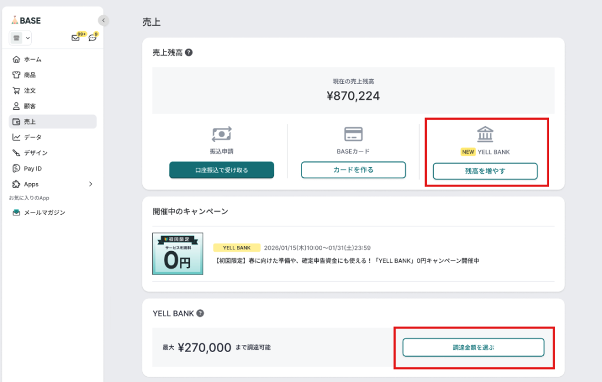Viewport: 602px width, 382px height.
Task: Expand the Apps submenu chevron
Action: 91,184
